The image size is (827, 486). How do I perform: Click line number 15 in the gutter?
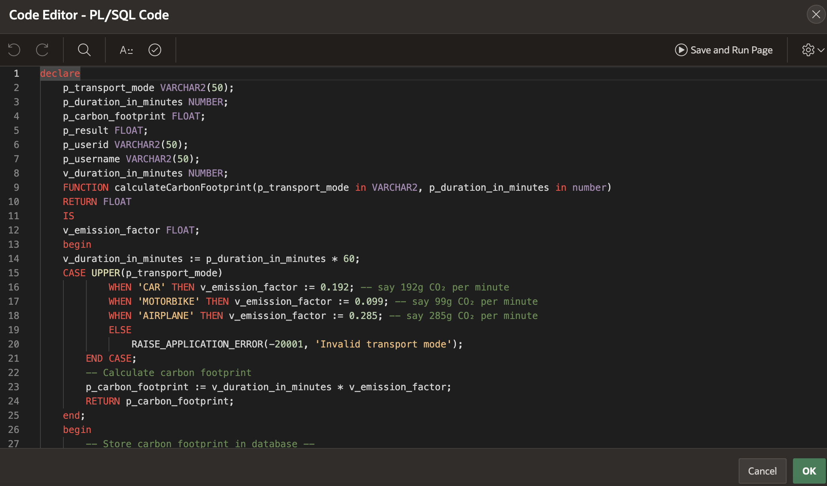[14, 273]
